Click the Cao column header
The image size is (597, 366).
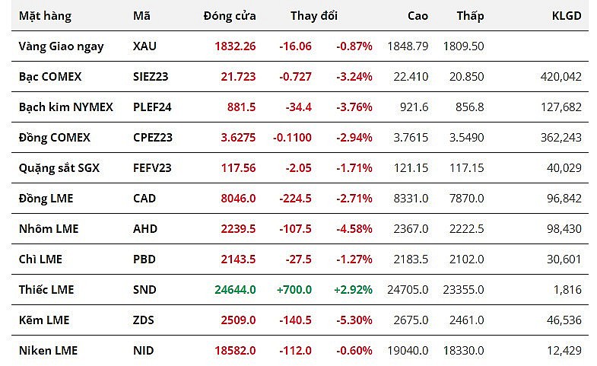point(418,15)
